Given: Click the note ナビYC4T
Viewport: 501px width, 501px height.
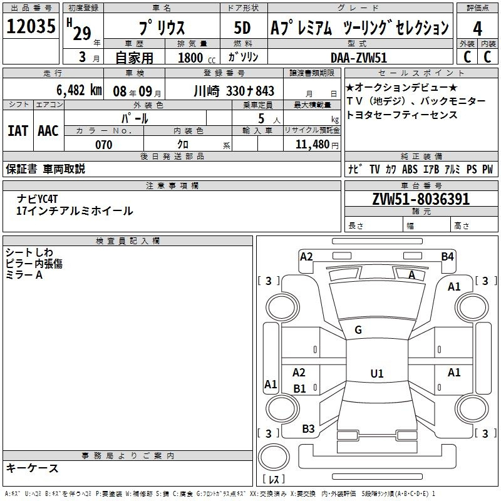Looking at the screenshot, I should tap(38, 199).
